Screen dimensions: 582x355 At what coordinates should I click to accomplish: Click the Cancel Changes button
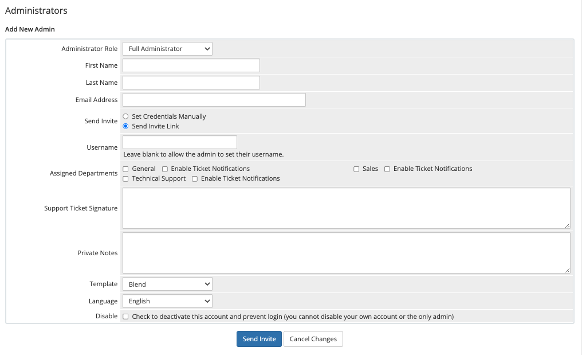click(x=313, y=338)
